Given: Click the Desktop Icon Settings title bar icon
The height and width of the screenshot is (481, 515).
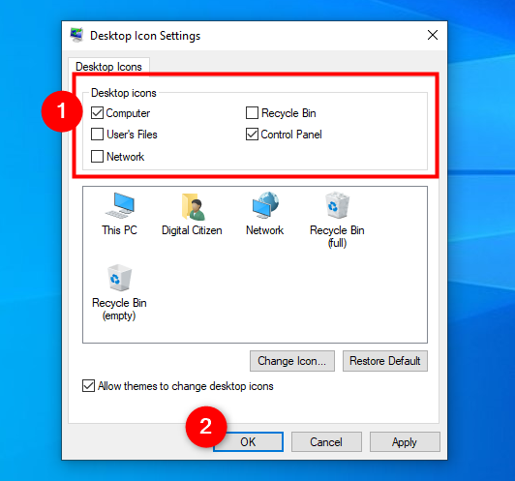Looking at the screenshot, I should (x=76, y=35).
